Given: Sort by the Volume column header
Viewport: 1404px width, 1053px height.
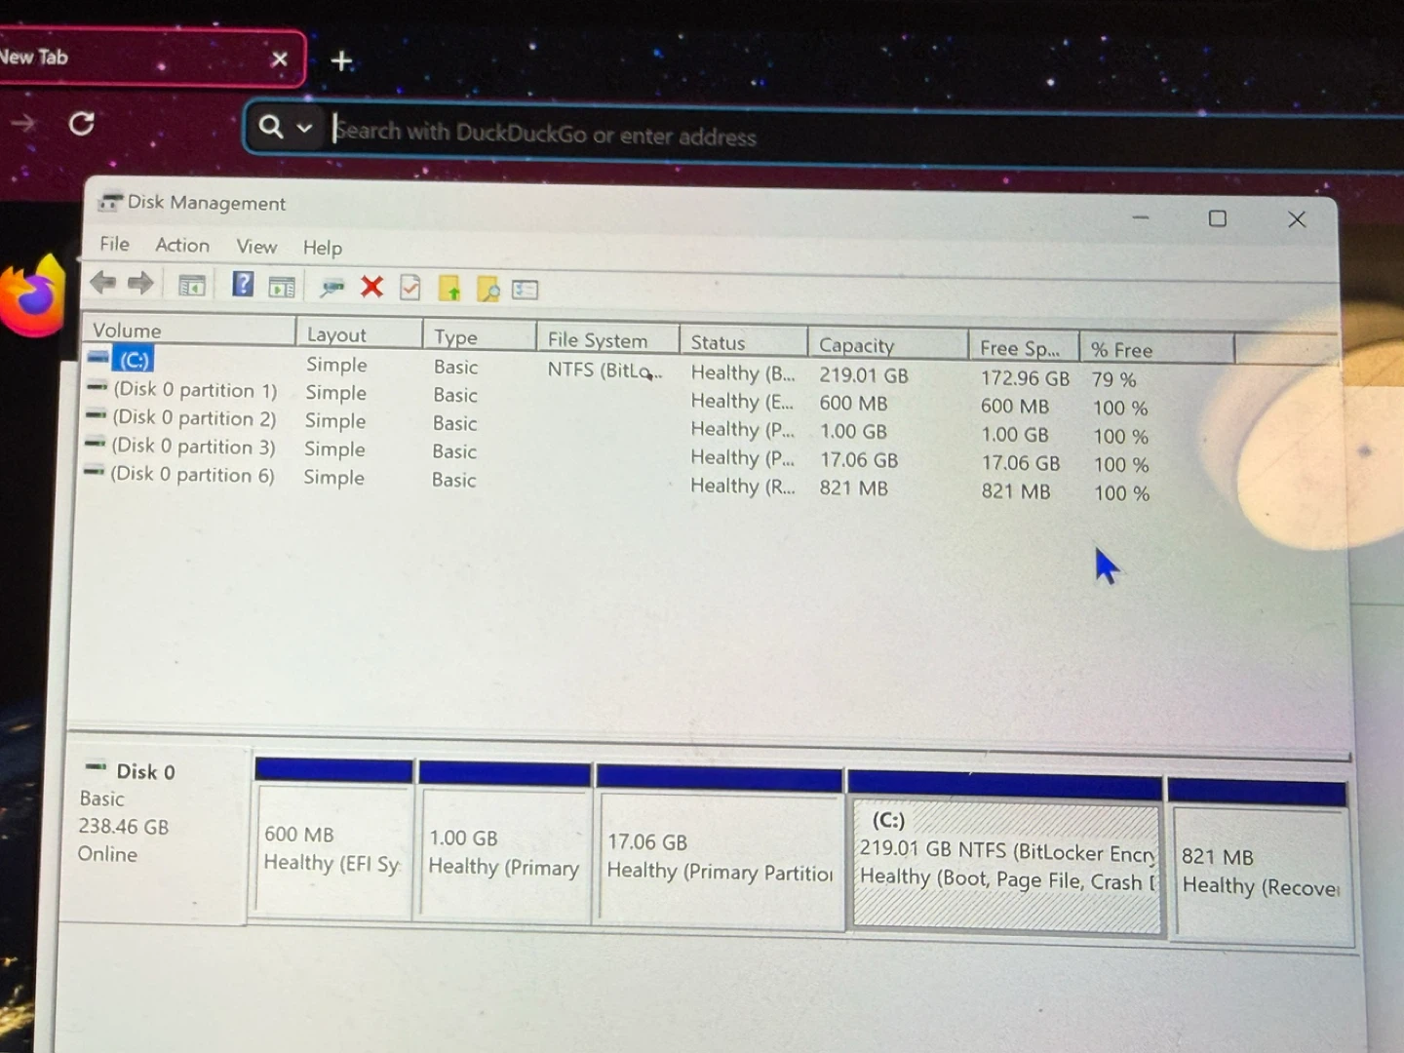Looking at the screenshot, I should pyautogui.click(x=127, y=331).
